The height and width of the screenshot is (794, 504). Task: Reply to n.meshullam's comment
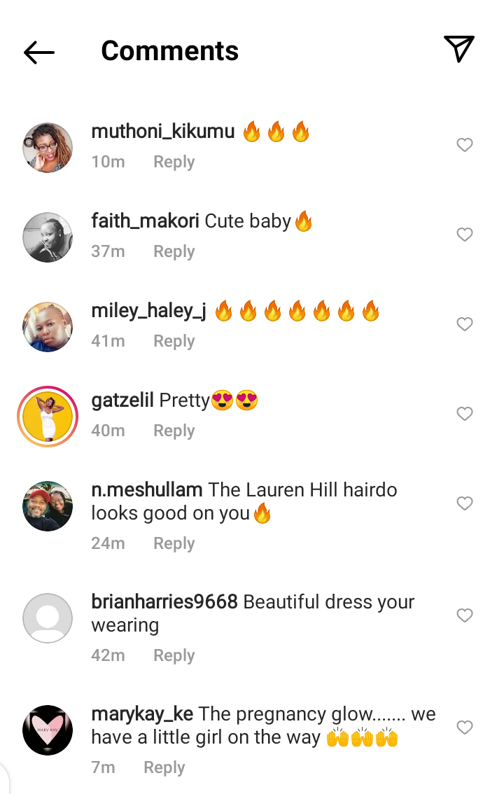coord(174,543)
